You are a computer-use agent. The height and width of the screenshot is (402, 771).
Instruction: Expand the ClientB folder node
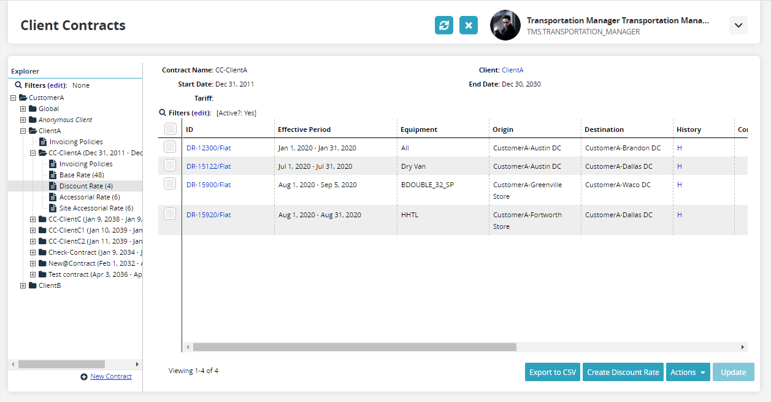coord(23,285)
